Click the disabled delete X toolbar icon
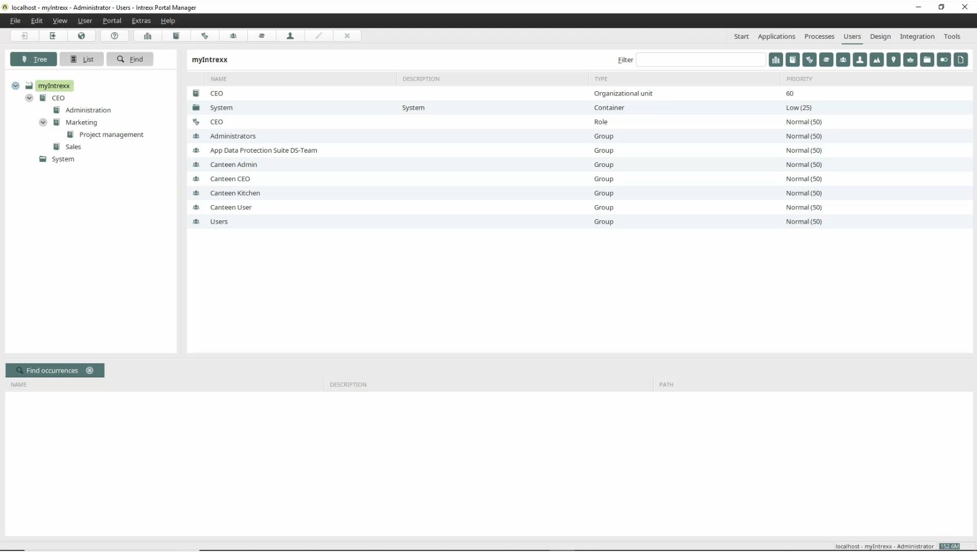Viewport: 977px width, 552px height. pos(347,36)
